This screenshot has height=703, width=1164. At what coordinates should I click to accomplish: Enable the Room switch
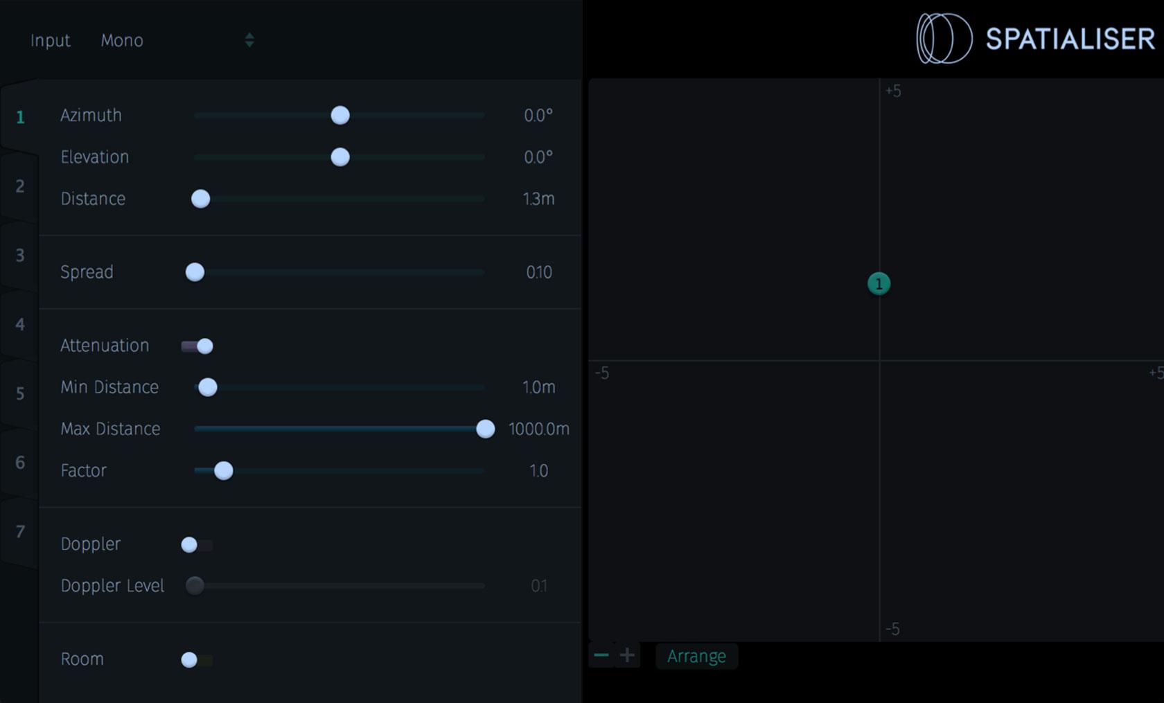(x=196, y=660)
